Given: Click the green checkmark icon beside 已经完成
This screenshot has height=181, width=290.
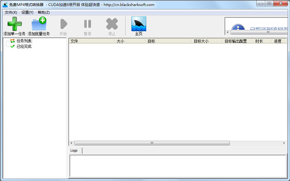Looking at the screenshot, I should coord(13,46).
